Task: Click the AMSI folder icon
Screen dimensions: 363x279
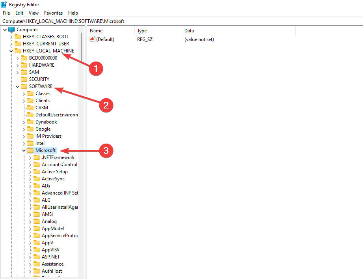Action: (x=37, y=214)
